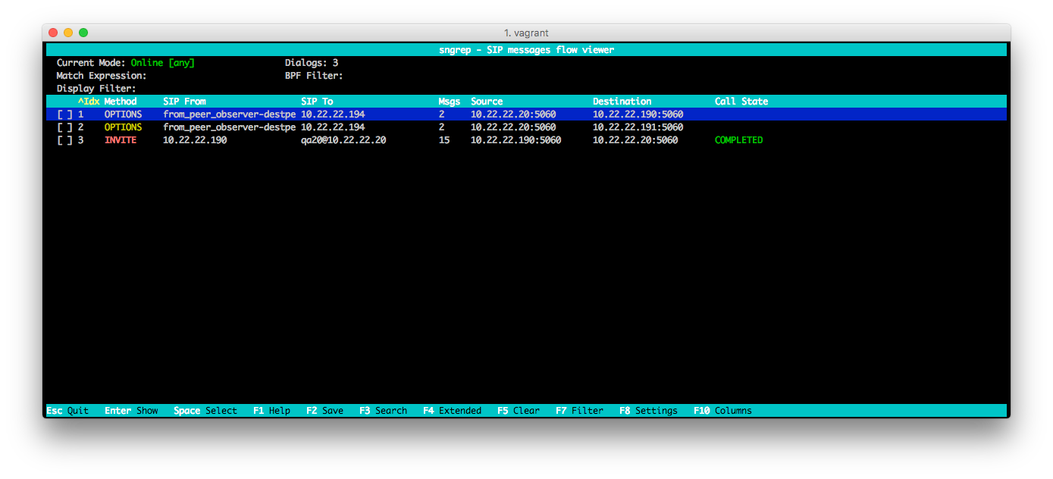Image resolution: width=1053 pixels, height=479 pixels.
Task: Open column configuration via F10 Columns
Action: pos(722,410)
